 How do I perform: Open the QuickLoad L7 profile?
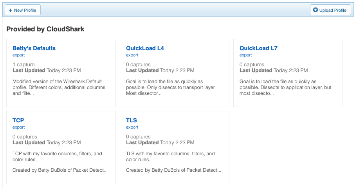pos(258,48)
